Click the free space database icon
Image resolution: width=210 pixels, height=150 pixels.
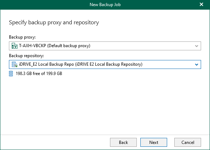pyautogui.click(x=11, y=74)
